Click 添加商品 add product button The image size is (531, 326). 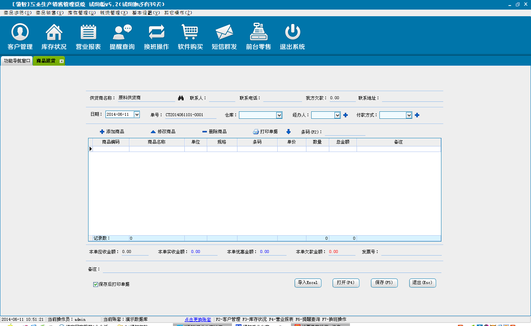point(112,132)
